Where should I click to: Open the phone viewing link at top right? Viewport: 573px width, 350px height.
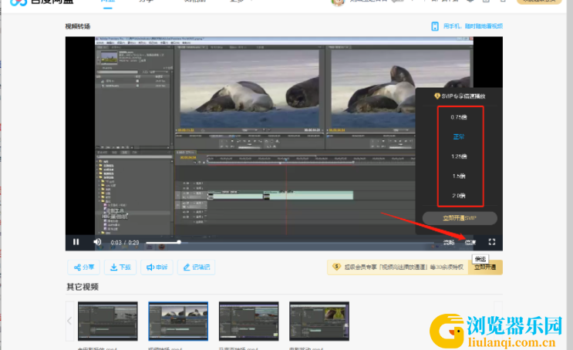click(x=473, y=26)
